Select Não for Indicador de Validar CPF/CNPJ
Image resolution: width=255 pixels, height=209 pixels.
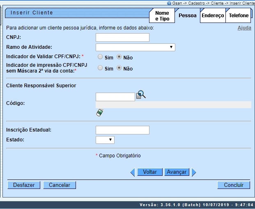[x=119, y=57]
